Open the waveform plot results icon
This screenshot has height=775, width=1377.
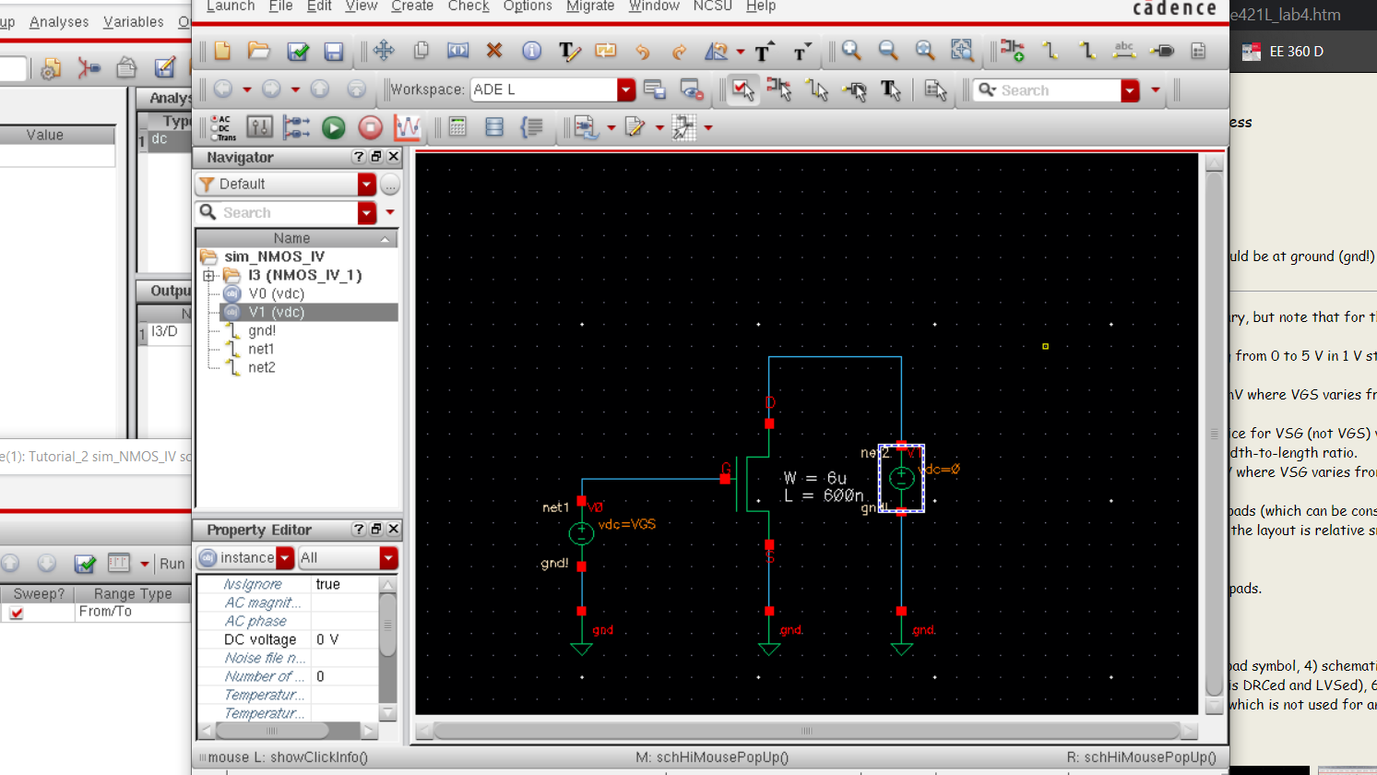[407, 127]
